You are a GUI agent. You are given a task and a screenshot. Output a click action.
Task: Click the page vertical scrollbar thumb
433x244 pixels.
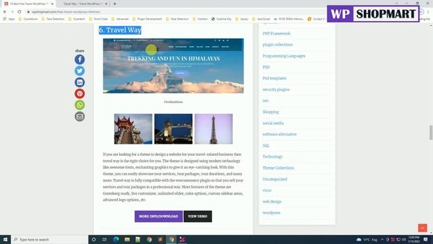pyautogui.click(x=430, y=133)
